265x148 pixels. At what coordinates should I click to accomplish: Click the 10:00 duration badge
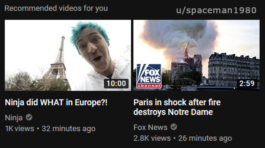[116, 83]
